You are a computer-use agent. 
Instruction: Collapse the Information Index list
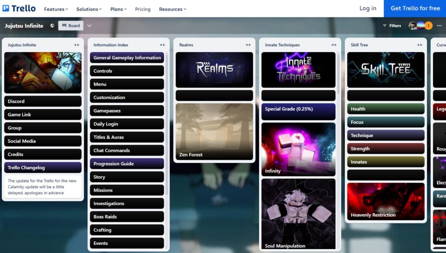[x=162, y=45]
